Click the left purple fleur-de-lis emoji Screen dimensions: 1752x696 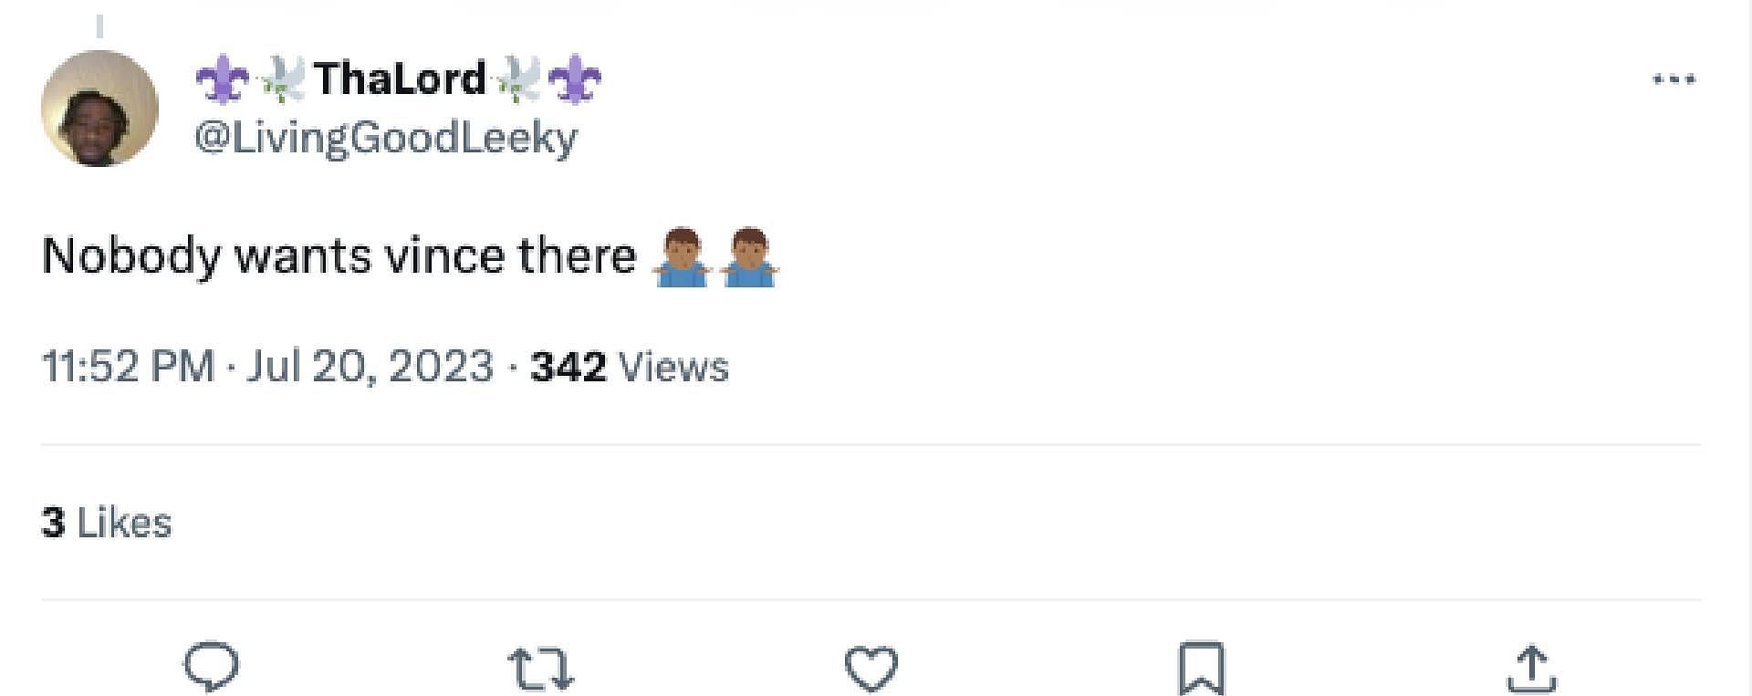coord(222,79)
